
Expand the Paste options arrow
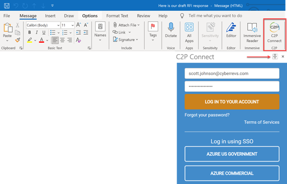[7, 40]
